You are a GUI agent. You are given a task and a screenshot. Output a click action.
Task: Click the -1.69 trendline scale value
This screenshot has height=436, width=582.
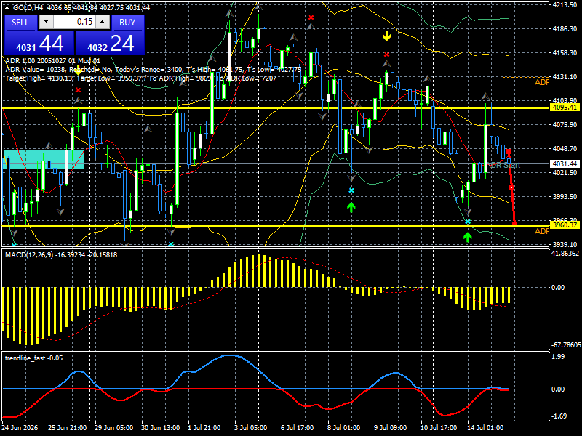[x=559, y=416]
